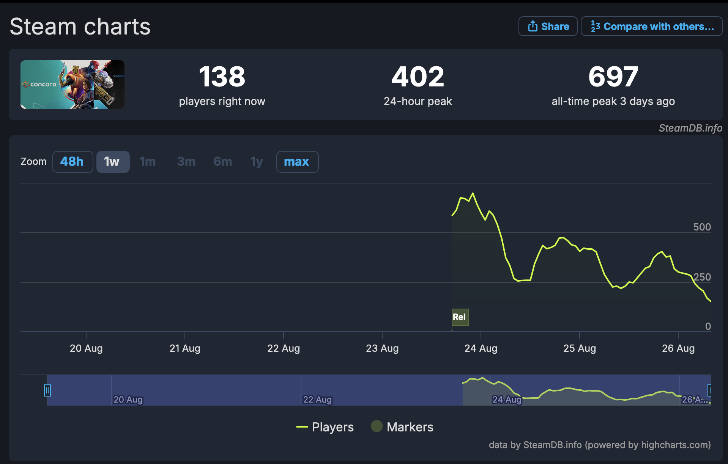728x464 pixels.
Task: Click the share arrow icon
Action: (x=533, y=26)
